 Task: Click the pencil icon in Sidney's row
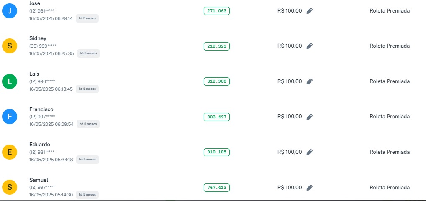(x=309, y=46)
